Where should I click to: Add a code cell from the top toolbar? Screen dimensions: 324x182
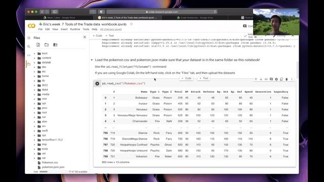(x=98, y=36)
